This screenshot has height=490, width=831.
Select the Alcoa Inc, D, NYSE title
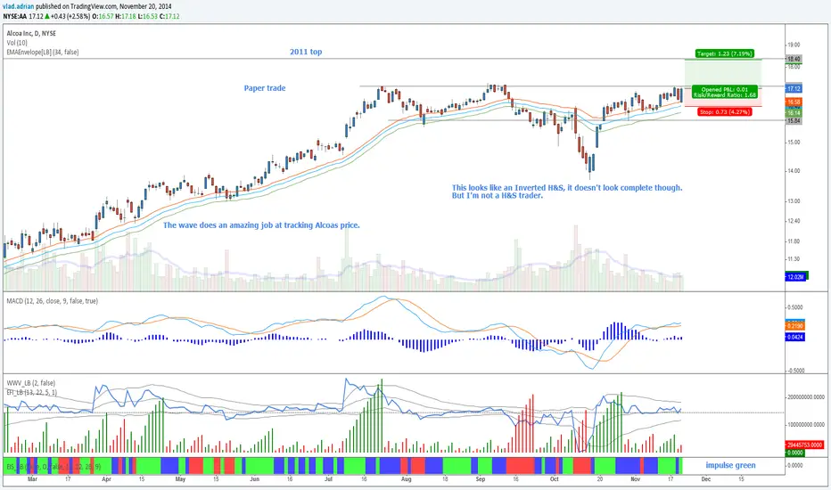point(31,33)
